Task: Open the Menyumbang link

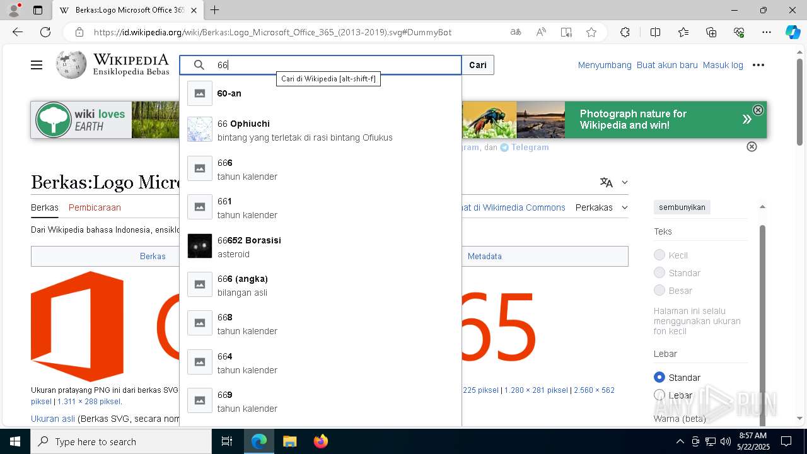Action: tap(605, 65)
